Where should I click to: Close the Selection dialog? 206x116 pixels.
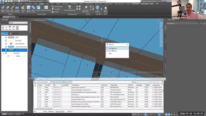coord(127,44)
